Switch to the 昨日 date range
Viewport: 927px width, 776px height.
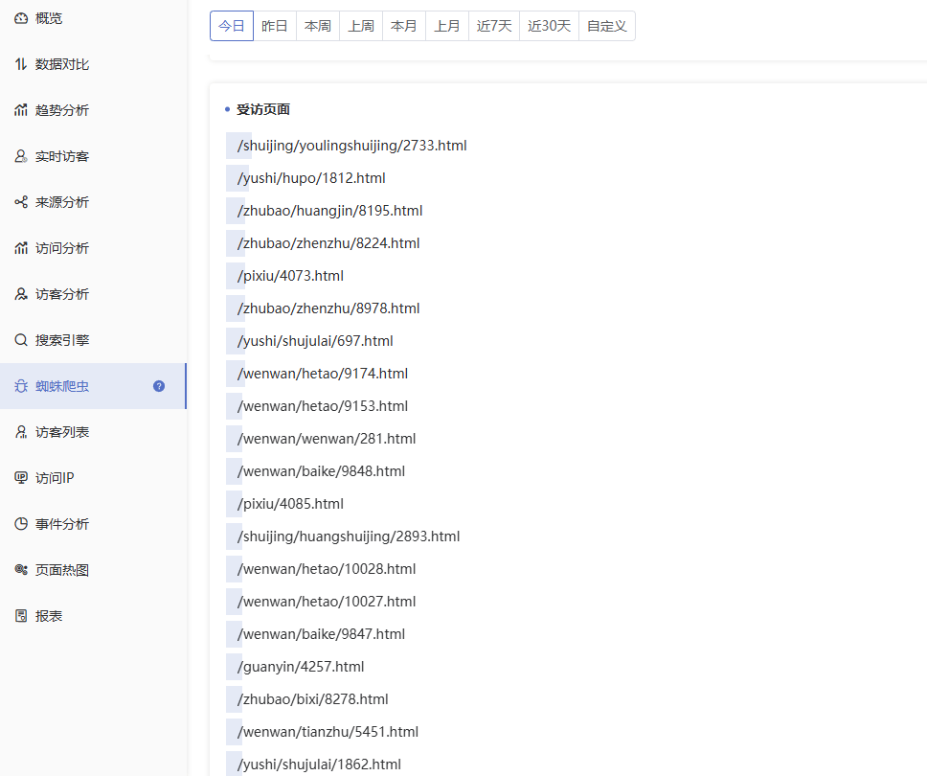(x=275, y=26)
